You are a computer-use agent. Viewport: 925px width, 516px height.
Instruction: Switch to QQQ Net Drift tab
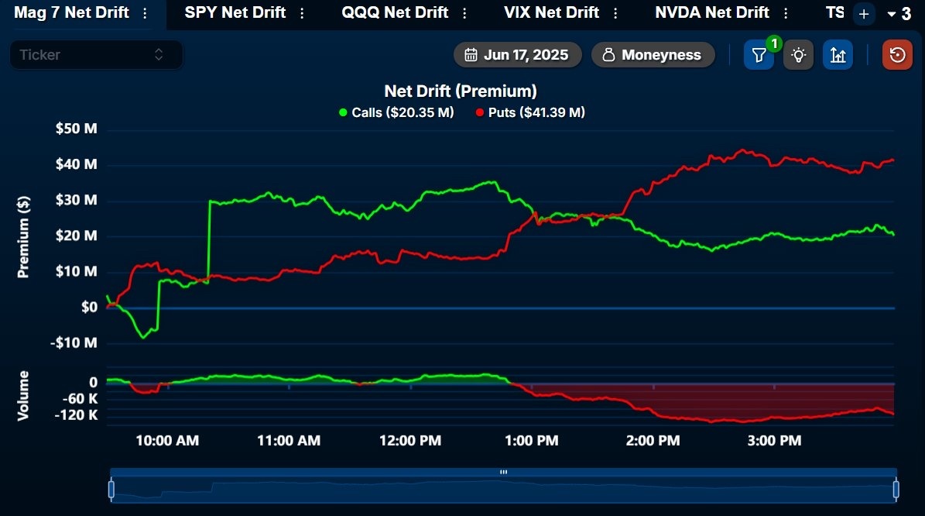[x=395, y=12]
